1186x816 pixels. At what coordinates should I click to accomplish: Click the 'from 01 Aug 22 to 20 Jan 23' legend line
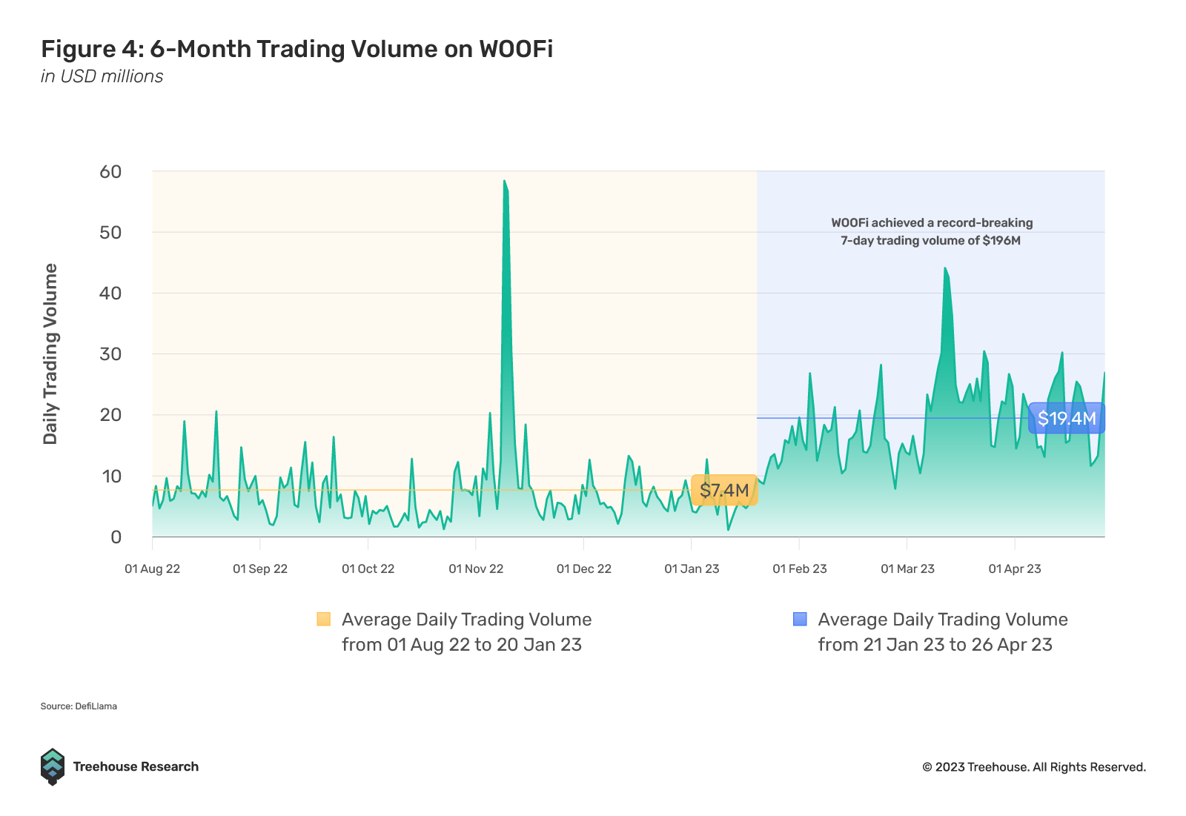point(462,645)
